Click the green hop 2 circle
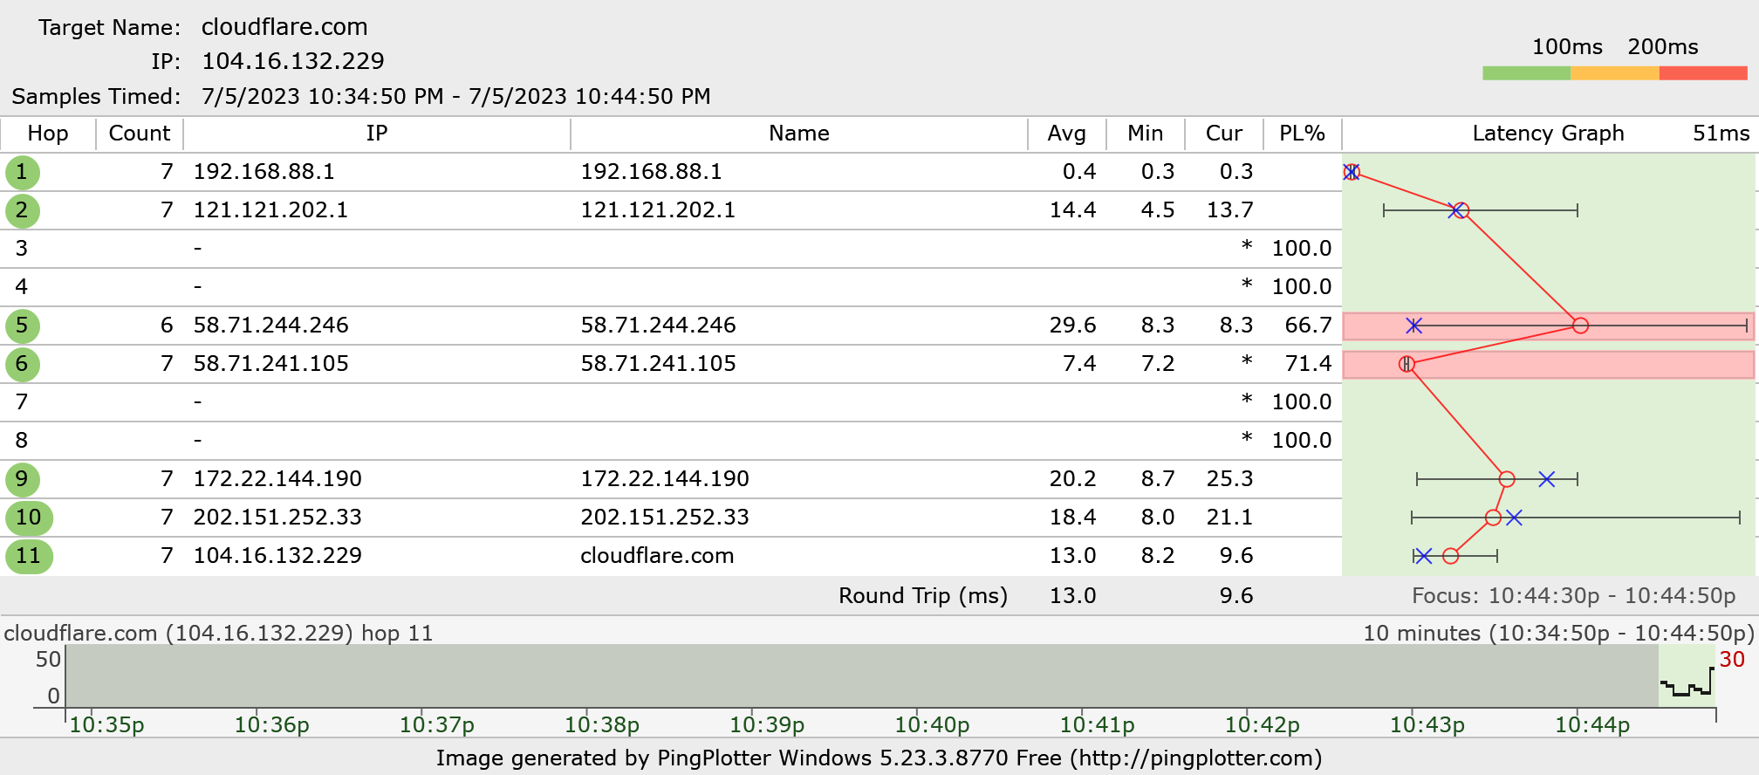The image size is (1759, 775). coord(23,210)
